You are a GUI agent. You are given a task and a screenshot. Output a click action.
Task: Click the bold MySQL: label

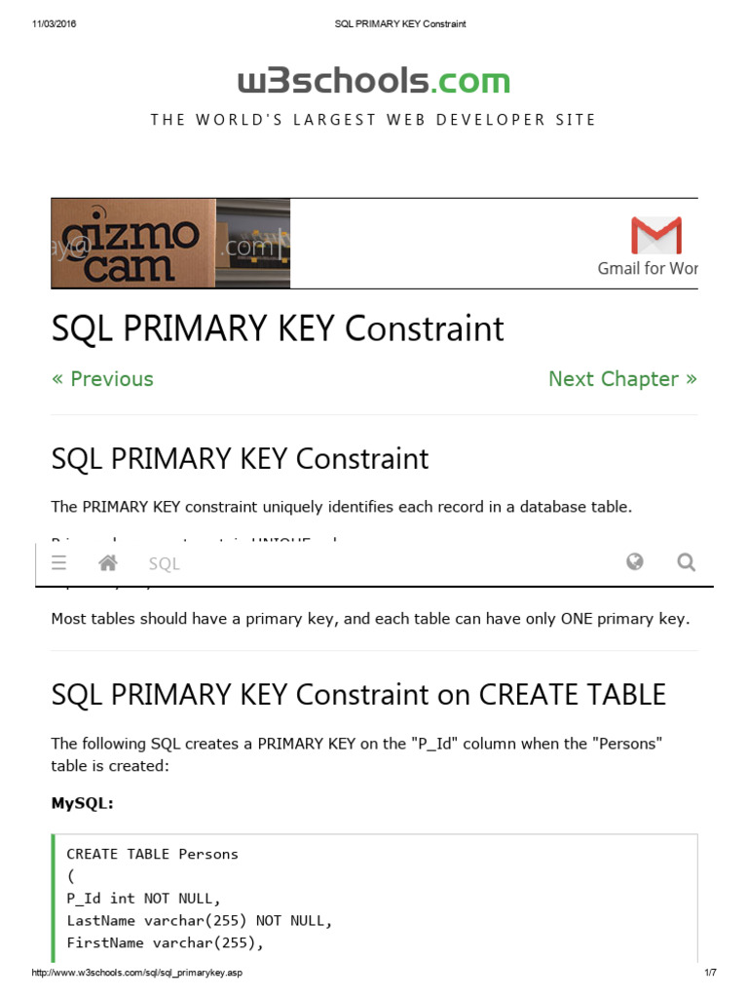(82, 803)
